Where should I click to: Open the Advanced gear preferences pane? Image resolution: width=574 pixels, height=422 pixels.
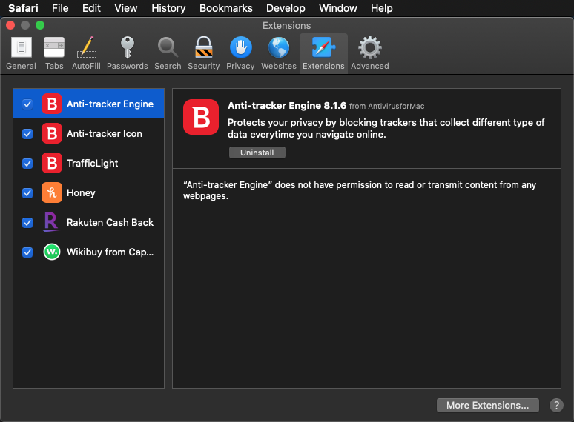370,53
